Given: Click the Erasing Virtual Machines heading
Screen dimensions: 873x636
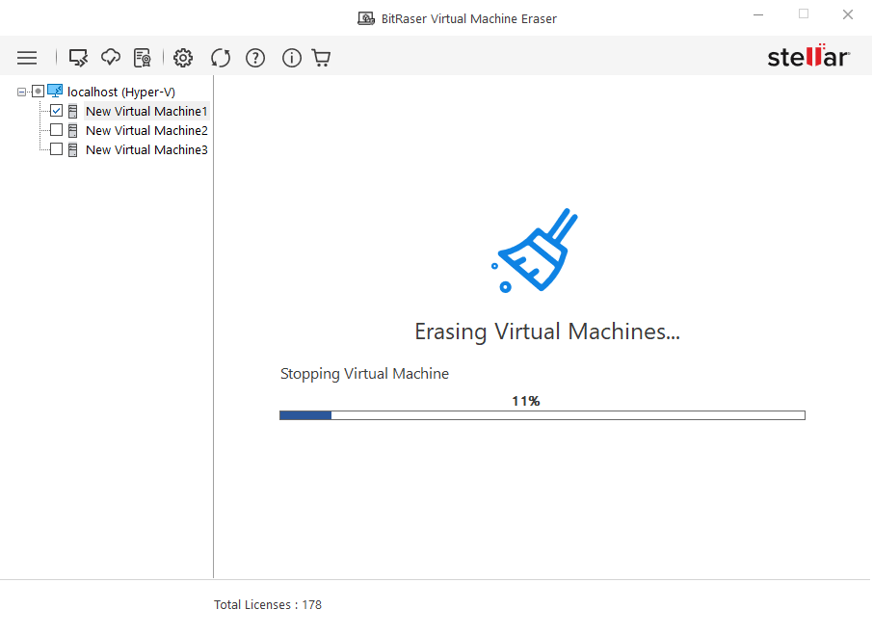Looking at the screenshot, I should [547, 331].
